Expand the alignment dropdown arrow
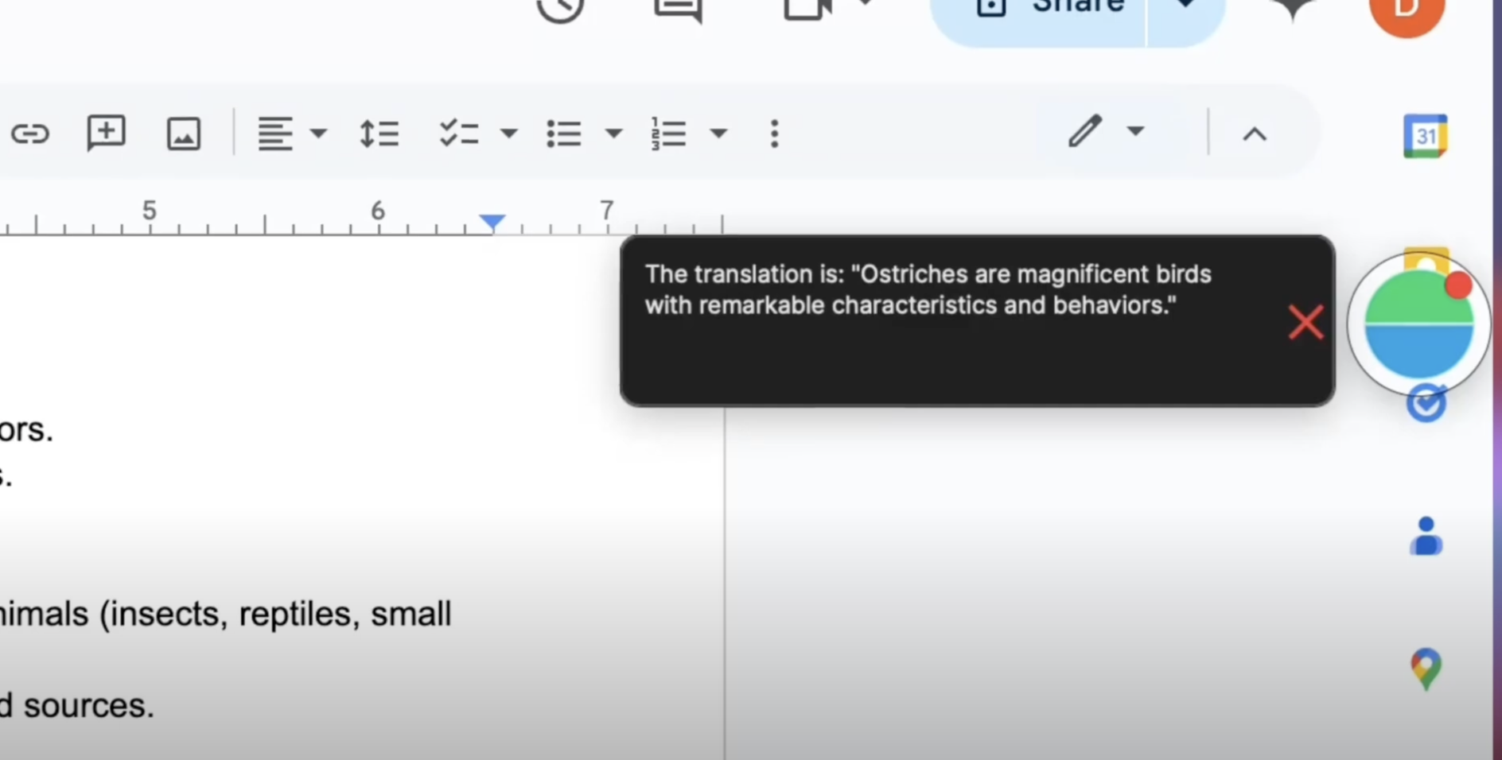The height and width of the screenshot is (760, 1502). click(x=318, y=133)
